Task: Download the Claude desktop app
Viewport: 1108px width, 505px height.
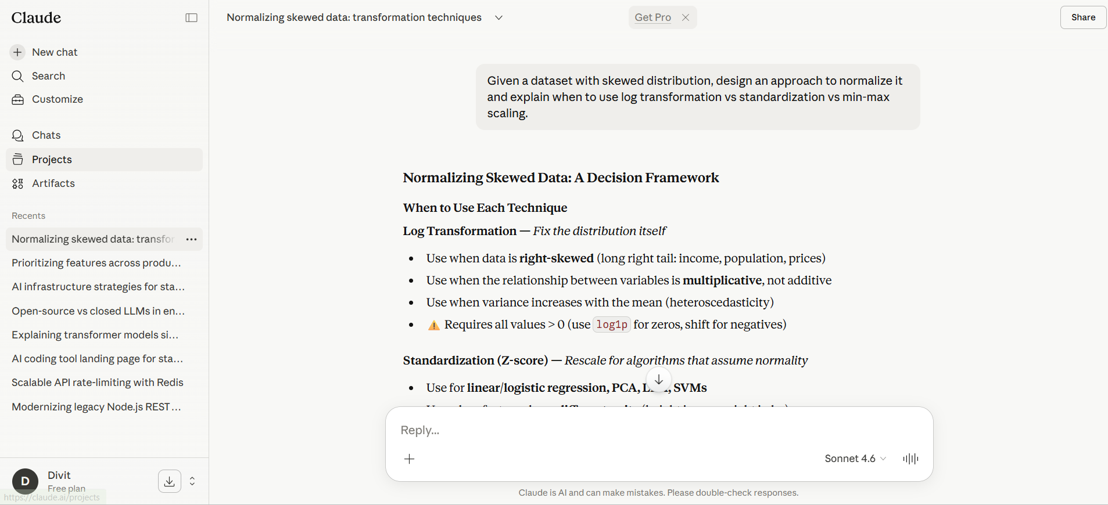Action: pyautogui.click(x=169, y=481)
